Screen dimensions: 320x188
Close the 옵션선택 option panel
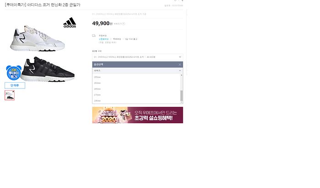coord(180,64)
